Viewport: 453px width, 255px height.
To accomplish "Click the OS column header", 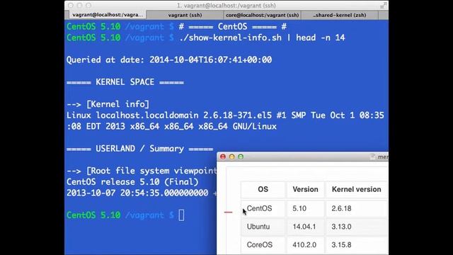I will click(x=263, y=189).
